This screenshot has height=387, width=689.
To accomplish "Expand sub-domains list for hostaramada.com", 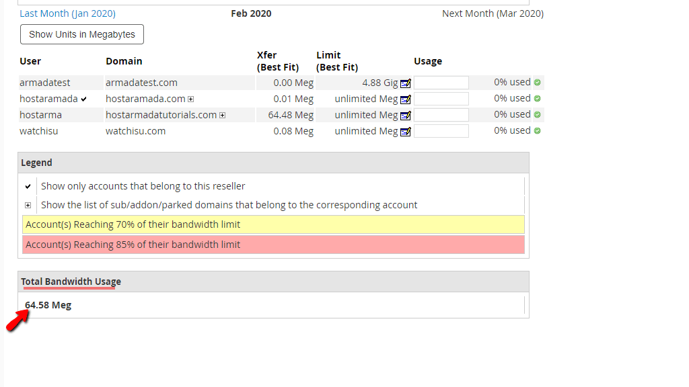I will (191, 99).
